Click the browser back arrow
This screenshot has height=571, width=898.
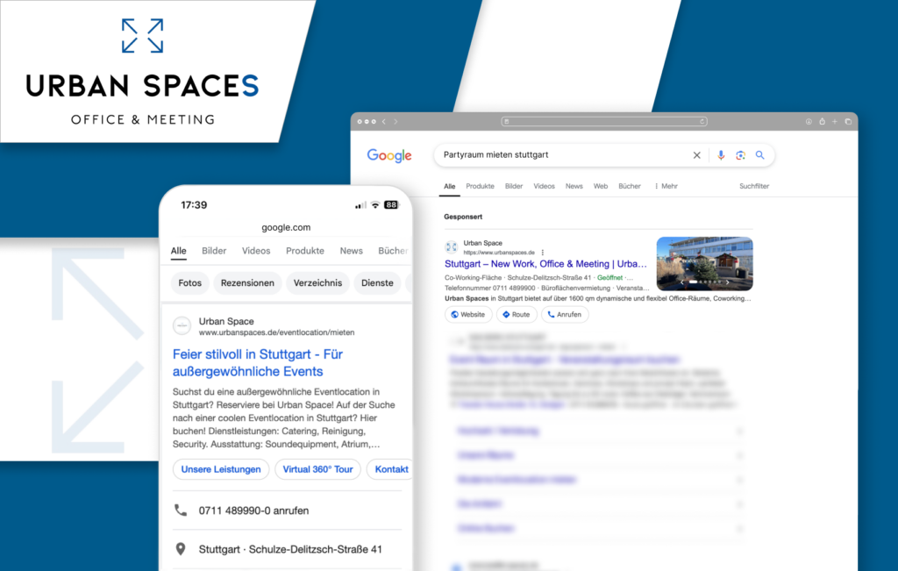click(x=384, y=121)
